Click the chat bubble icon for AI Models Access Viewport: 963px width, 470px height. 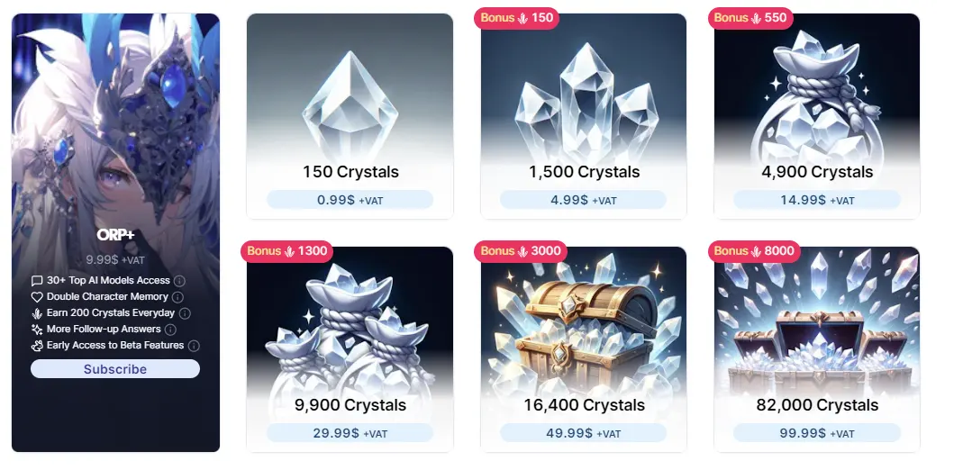pyautogui.click(x=37, y=281)
